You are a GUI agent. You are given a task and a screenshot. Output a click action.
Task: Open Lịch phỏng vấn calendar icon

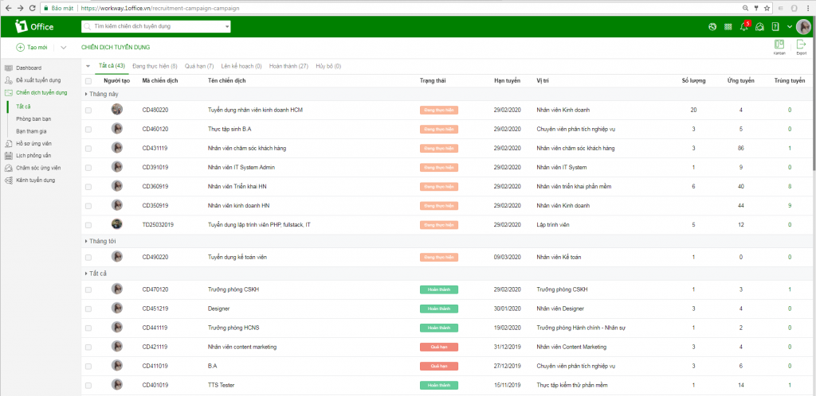coord(9,156)
